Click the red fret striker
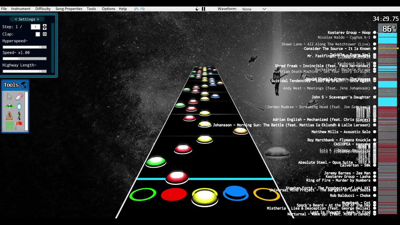The width and height of the screenshot is (400, 225). click(174, 194)
